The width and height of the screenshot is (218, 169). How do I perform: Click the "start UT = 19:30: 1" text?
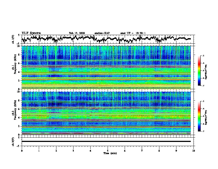133,33
